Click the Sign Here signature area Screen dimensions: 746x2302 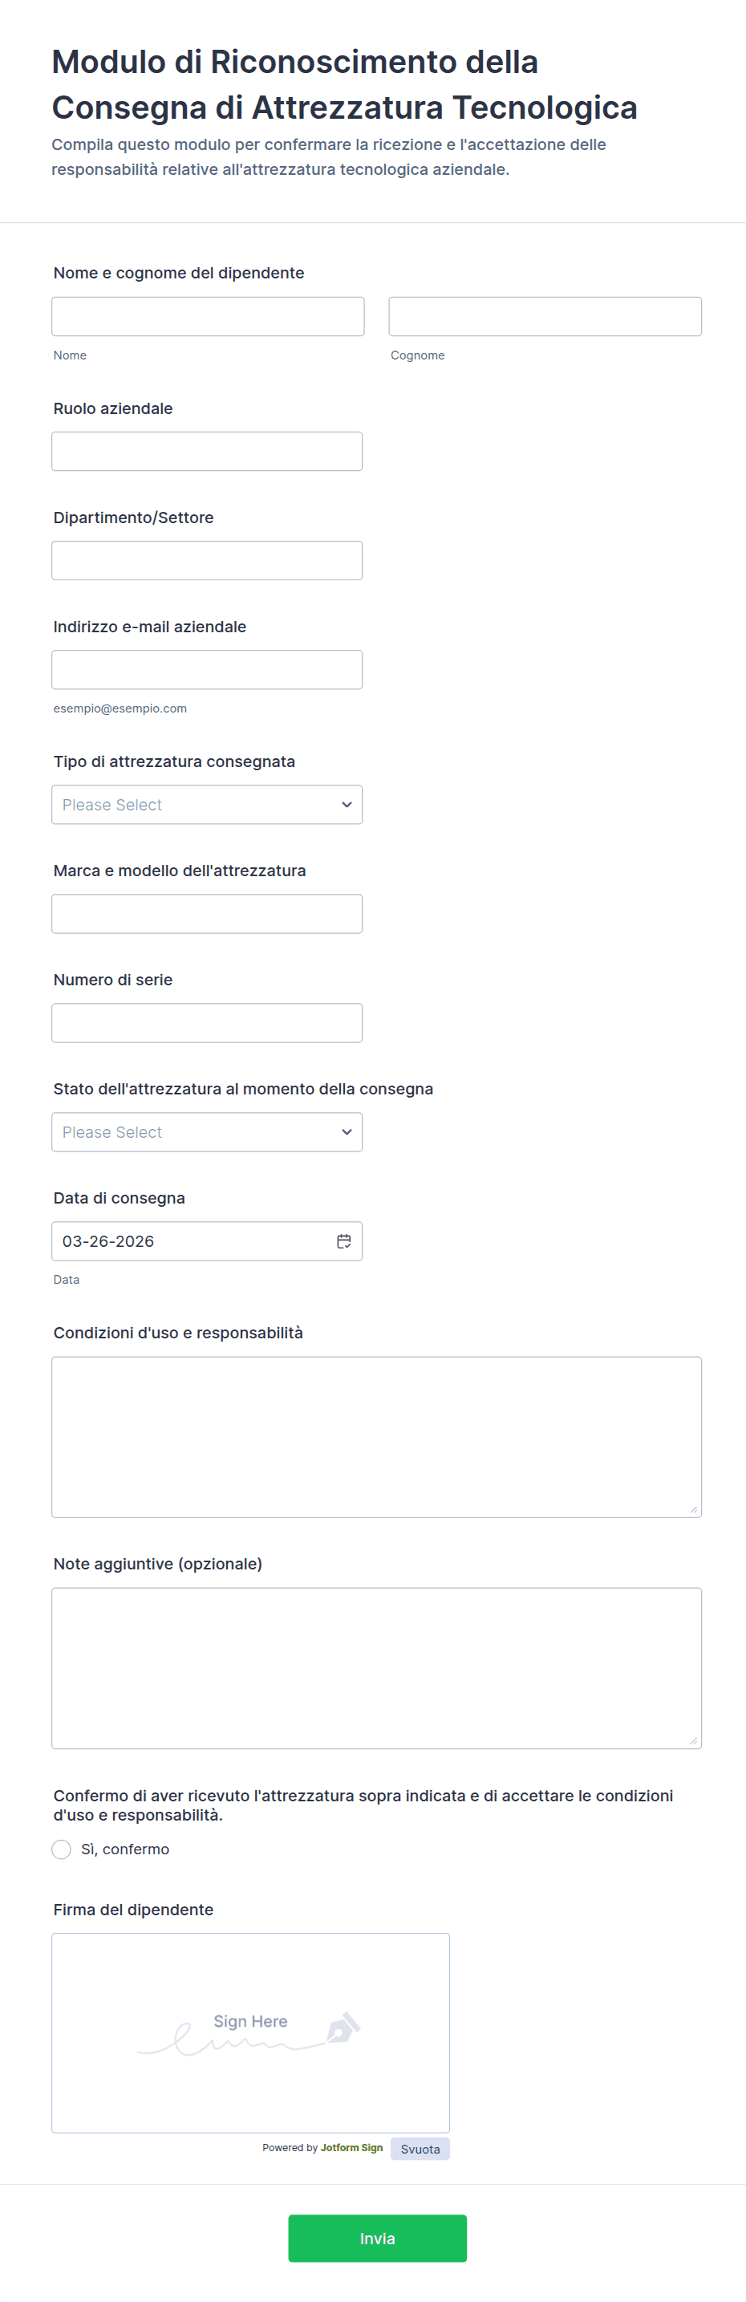(251, 2033)
